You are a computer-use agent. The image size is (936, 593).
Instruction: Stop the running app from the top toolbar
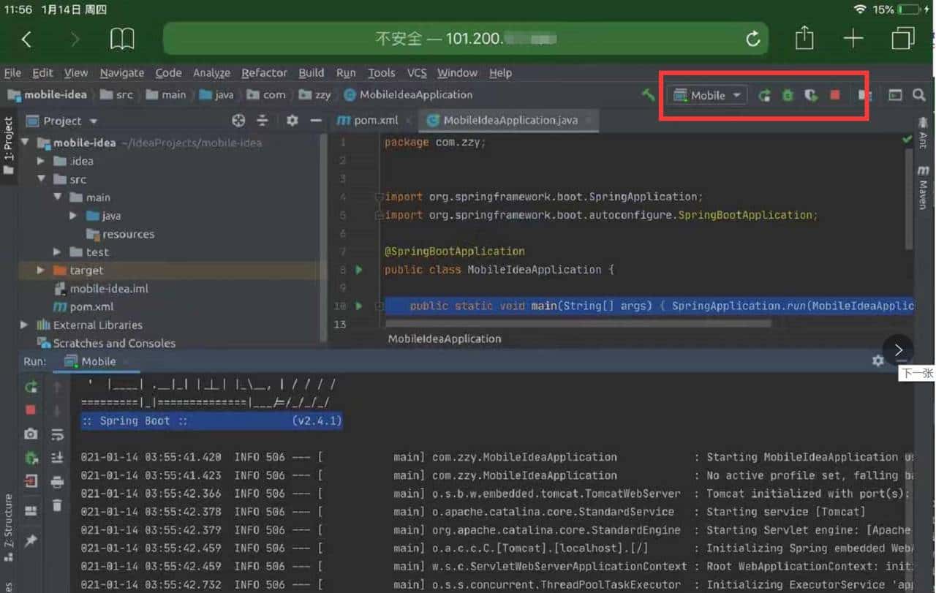coord(835,95)
